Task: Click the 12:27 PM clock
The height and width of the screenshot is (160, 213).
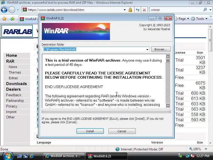Action: (203, 156)
